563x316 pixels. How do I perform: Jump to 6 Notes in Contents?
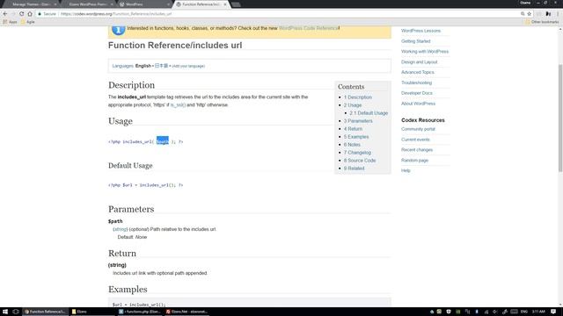(352, 144)
